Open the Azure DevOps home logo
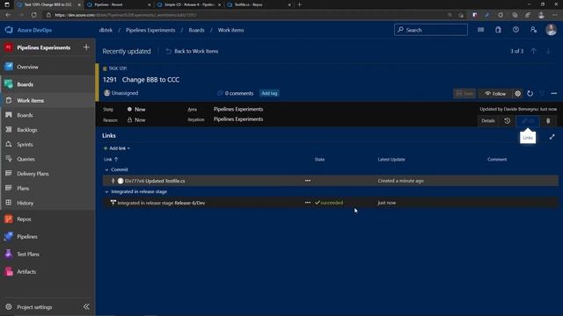Screen dimensions: 563x316 pyautogui.click(x=9, y=30)
